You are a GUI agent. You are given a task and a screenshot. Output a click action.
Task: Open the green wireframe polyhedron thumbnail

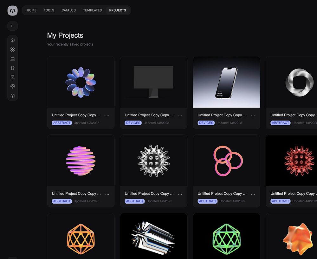tap(227, 236)
